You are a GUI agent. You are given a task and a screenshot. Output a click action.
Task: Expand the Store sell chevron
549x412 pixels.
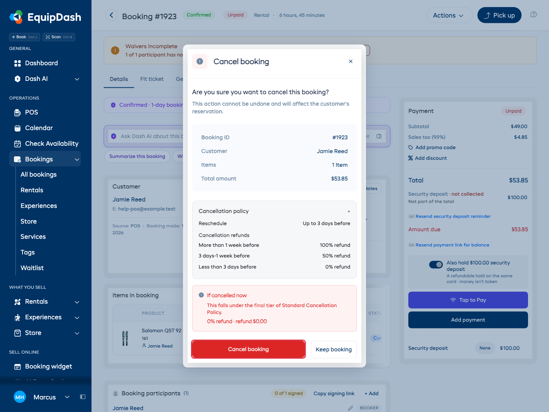(x=77, y=333)
